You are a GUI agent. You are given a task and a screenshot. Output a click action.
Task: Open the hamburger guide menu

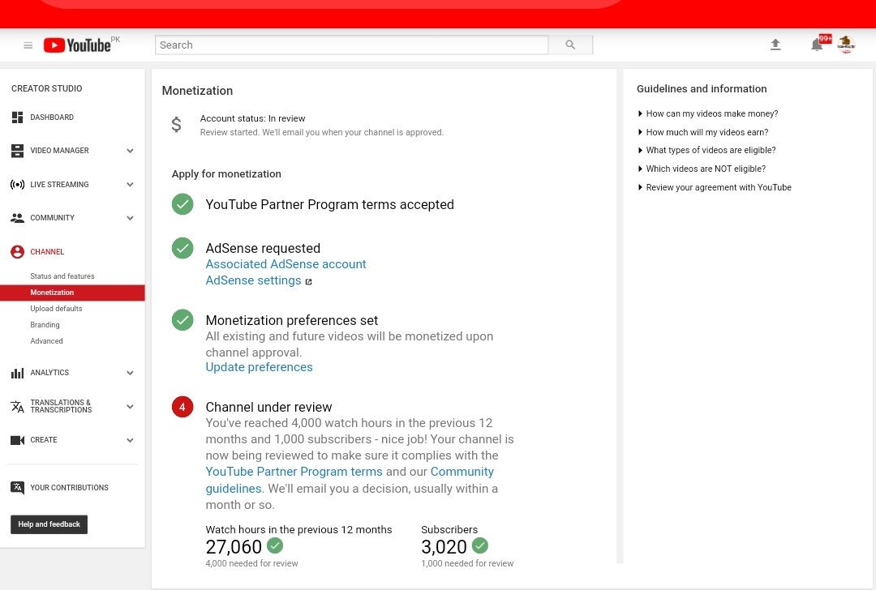click(28, 45)
